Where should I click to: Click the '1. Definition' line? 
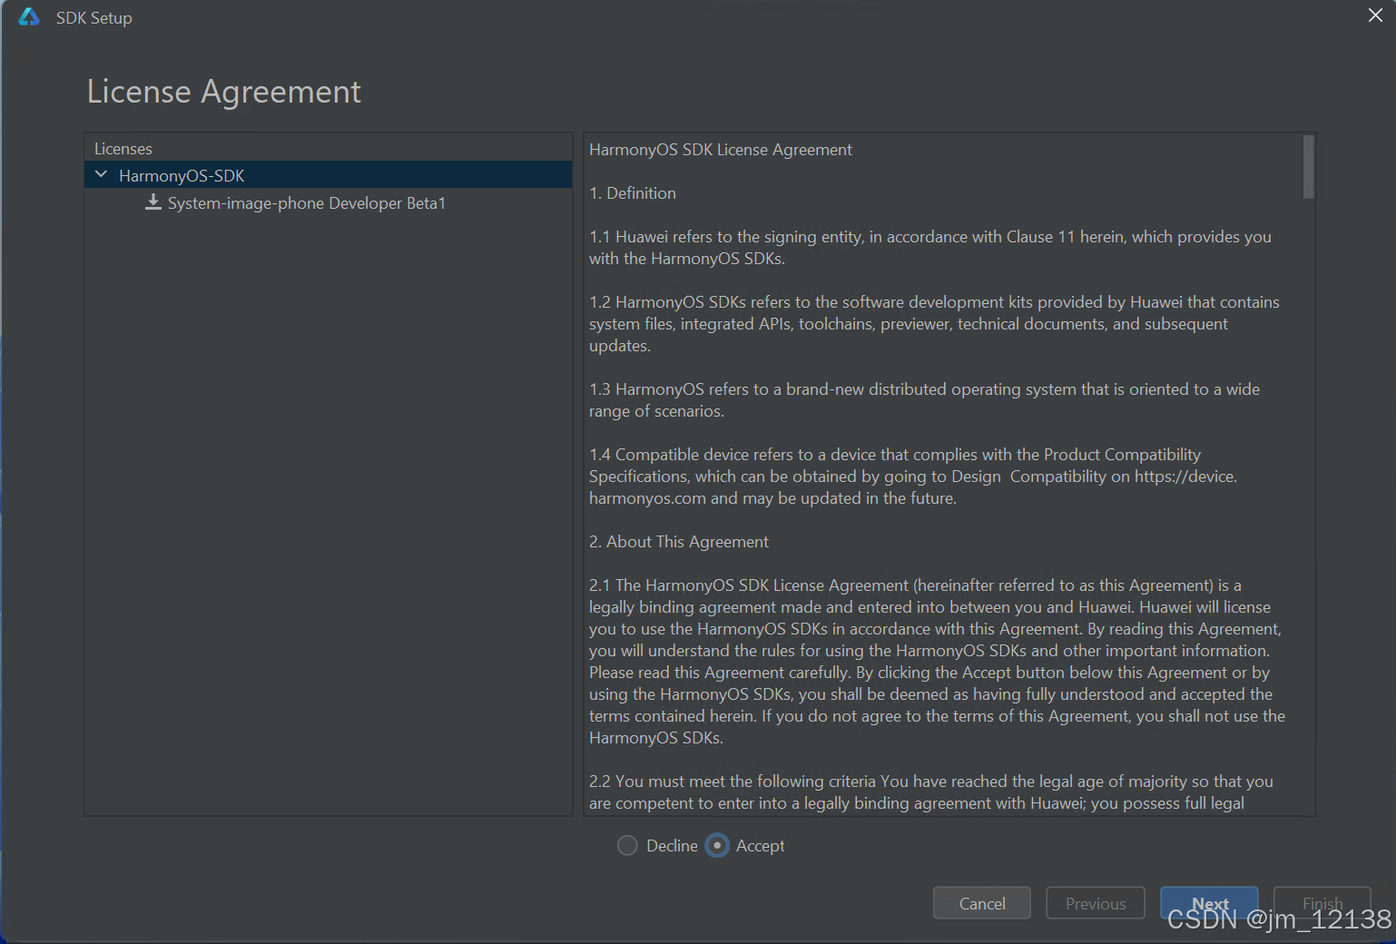(x=633, y=193)
